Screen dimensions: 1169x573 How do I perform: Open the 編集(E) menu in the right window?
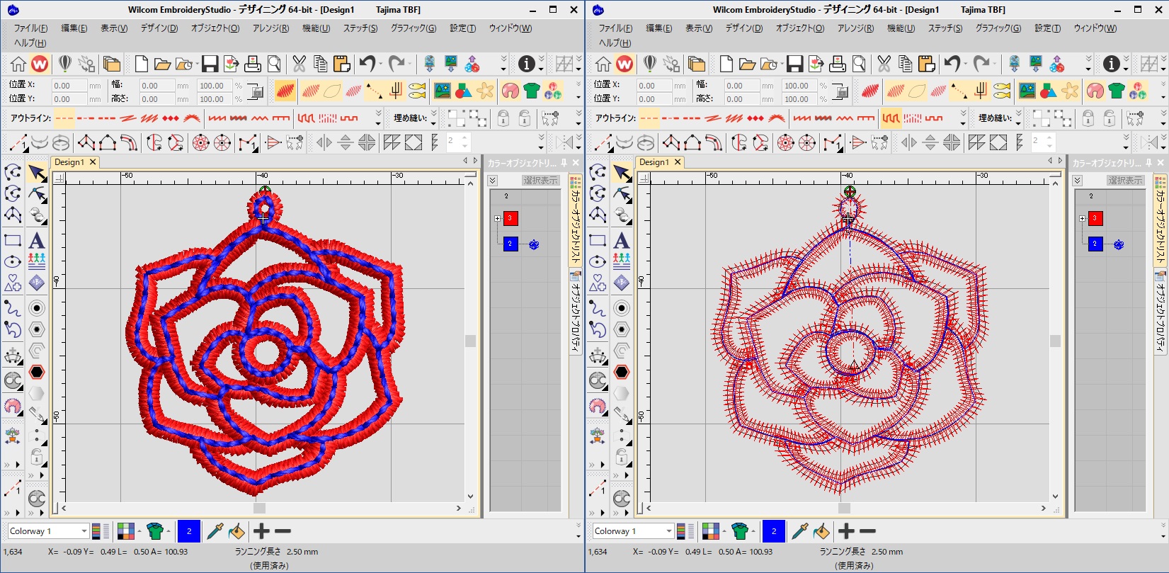(x=658, y=28)
